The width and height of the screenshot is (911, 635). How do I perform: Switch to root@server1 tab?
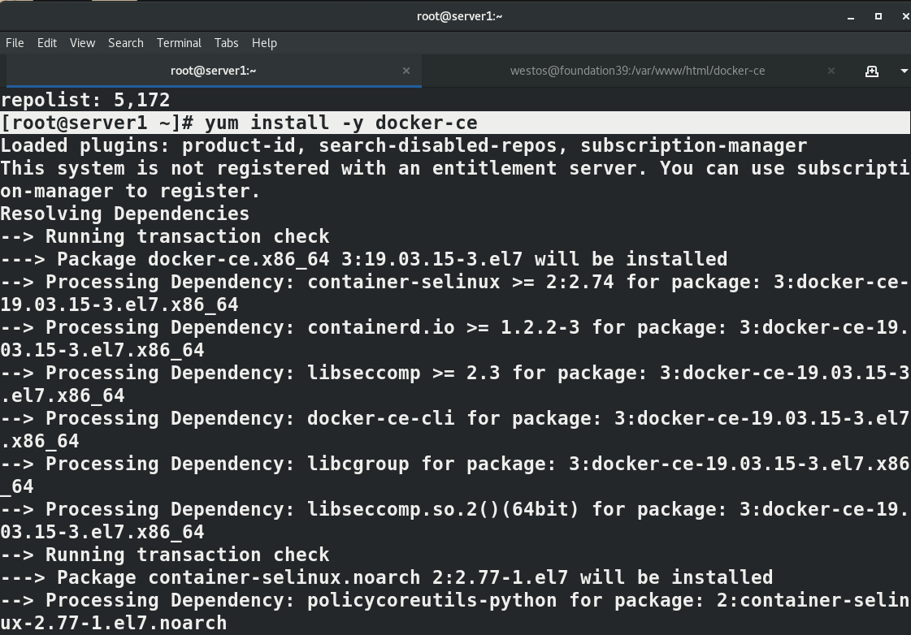[213, 71]
